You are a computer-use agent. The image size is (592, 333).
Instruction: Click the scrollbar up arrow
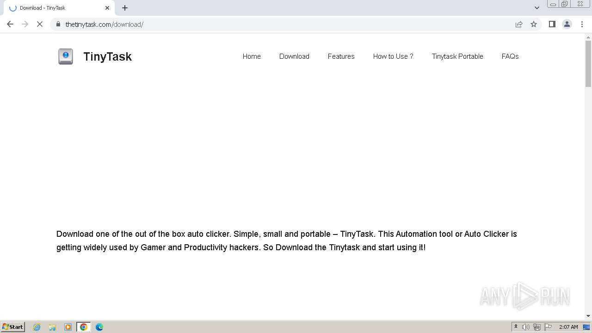click(588, 37)
